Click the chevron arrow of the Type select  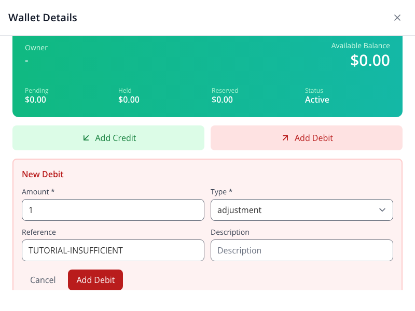click(382, 210)
